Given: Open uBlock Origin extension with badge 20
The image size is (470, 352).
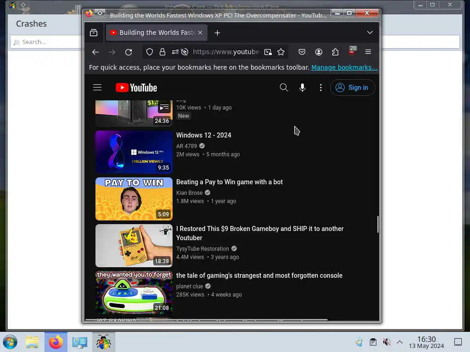Looking at the screenshot, I should (352, 51).
